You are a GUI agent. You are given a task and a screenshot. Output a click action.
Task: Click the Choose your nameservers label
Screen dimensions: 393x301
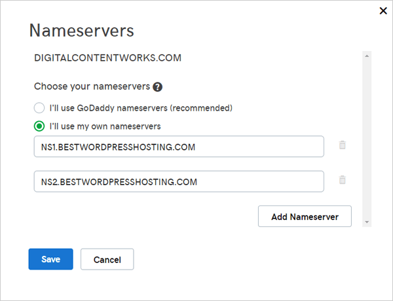click(92, 86)
